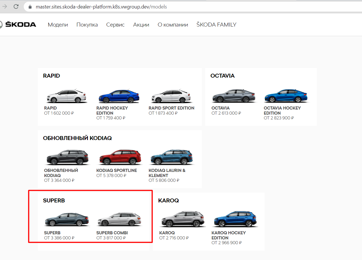
Task: Click the browser forward arrow
Action: (x=5, y=6)
